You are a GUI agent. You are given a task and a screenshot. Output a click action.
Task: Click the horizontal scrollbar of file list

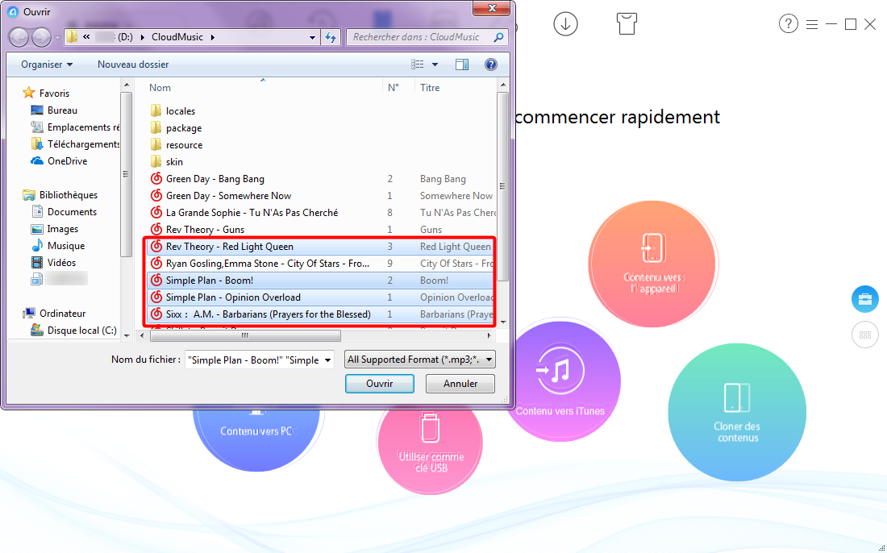pos(245,336)
